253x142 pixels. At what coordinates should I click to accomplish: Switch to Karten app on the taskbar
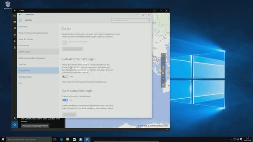pos(81,139)
